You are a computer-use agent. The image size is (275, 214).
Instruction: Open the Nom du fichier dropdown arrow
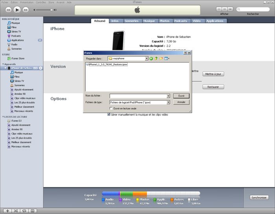168,96
